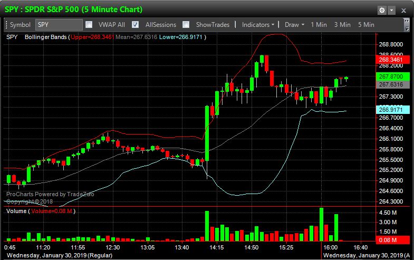Expand the arrow next to the settings gear
Viewport: 414px width, 260px height.
point(391,10)
